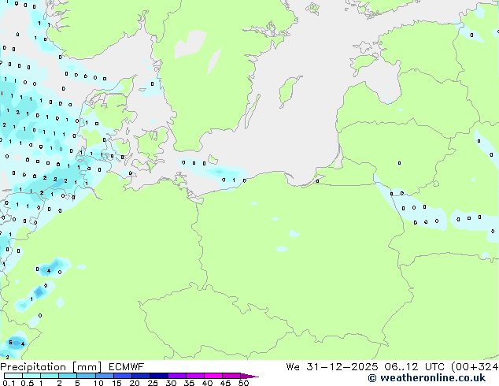Click the 1–2 mm legend color band
Screen dimensions: 499x386
tap(50, 376)
